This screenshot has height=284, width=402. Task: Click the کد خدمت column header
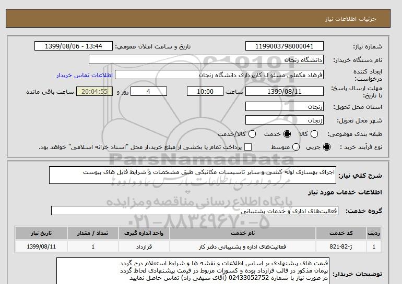pos(341,233)
